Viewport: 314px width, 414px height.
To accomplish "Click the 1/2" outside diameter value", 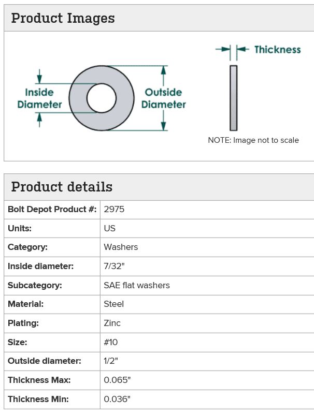I will (111, 361).
